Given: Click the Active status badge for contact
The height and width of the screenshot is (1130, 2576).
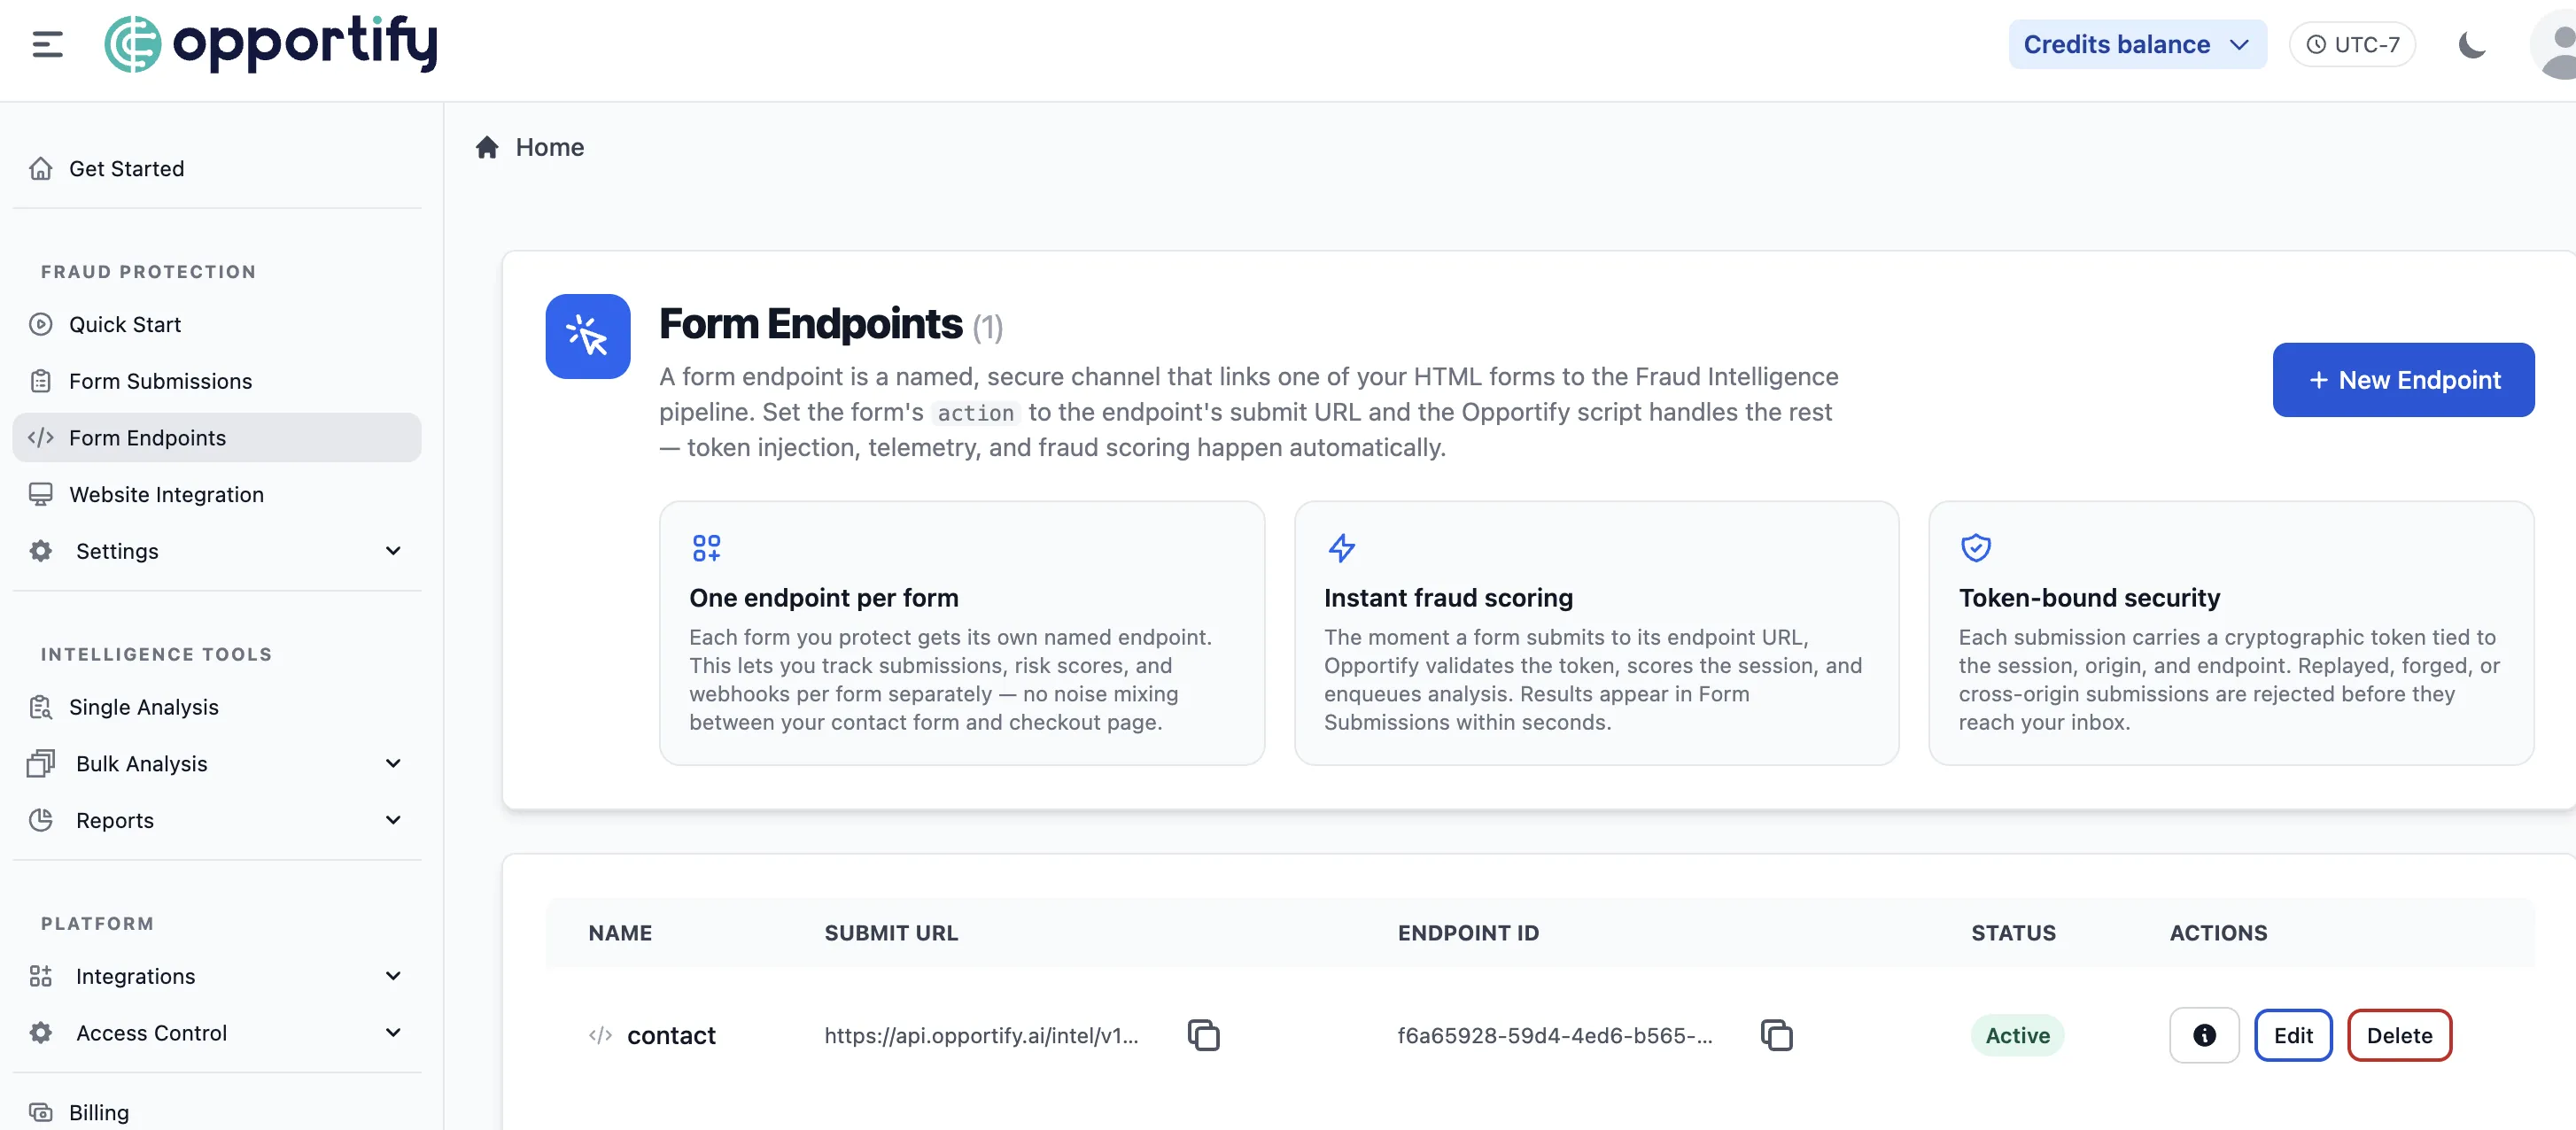Looking at the screenshot, I should [x=2016, y=1035].
